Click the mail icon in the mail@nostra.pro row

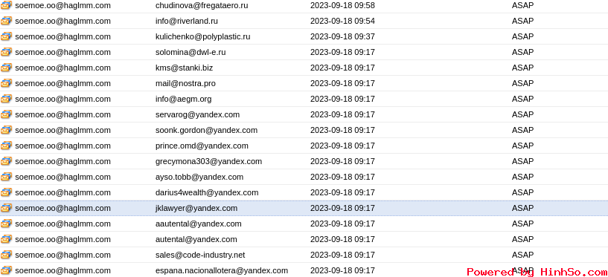[x=6, y=83]
